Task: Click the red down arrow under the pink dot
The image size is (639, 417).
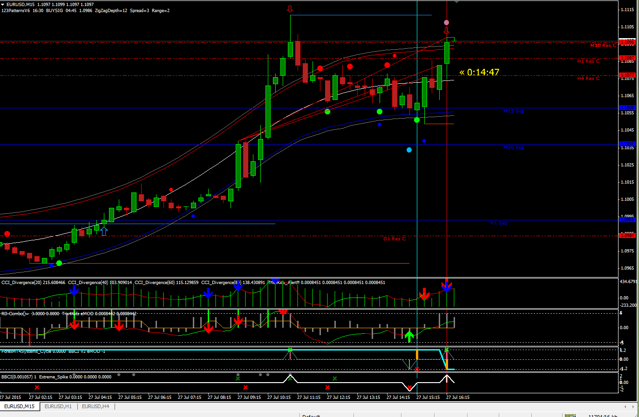Action: [x=446, y=31]
